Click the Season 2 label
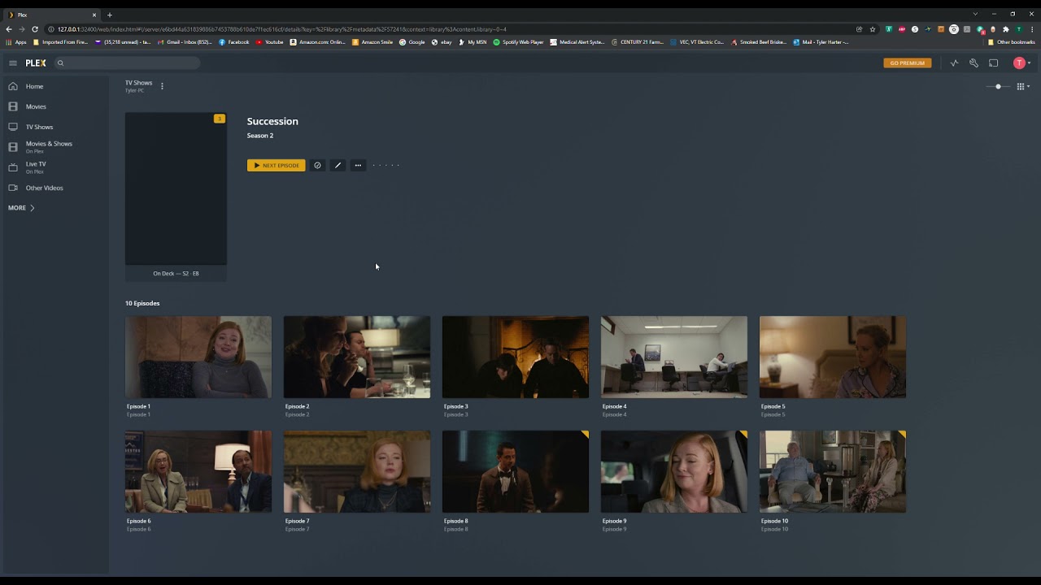This screenshot has width=1041, height=585. click(260, 136)
